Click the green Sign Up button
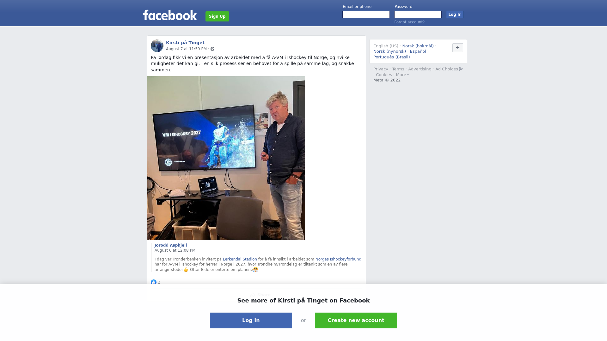This screenshot has width=607, height=341. coord(217,16)
